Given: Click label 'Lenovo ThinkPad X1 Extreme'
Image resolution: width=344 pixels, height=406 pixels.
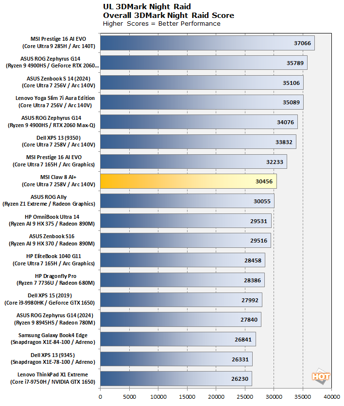Looking at the screenshot, I should tap(52, 374).
